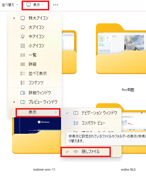Click the 中アイコン small monitor icon

point(23,36)
